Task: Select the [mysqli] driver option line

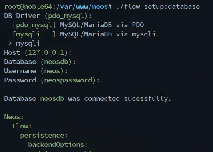Action: pos(84,34)
